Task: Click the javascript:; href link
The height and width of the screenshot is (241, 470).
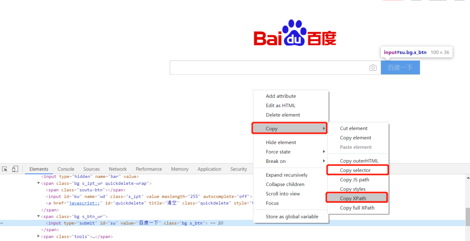Action: (85, 203)
